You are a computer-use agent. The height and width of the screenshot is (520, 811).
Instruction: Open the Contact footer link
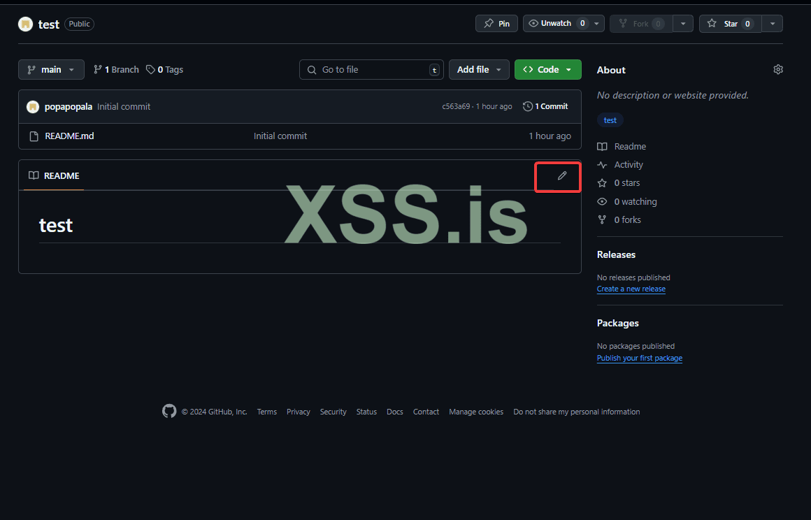pos(426,412)
